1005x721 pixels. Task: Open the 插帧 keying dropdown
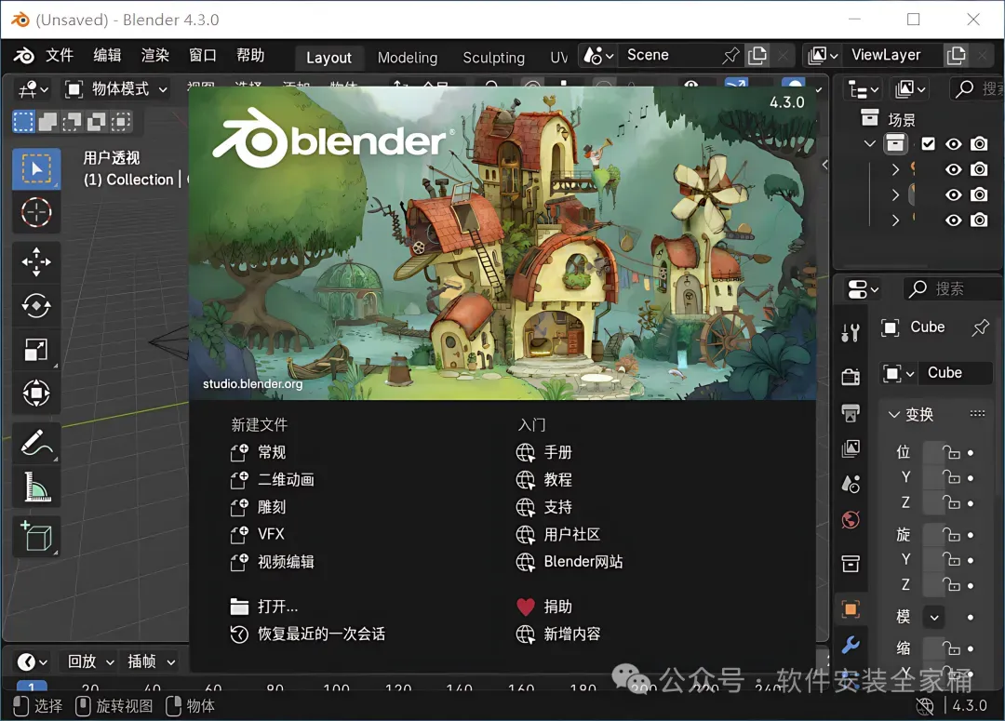click(152, 661)
